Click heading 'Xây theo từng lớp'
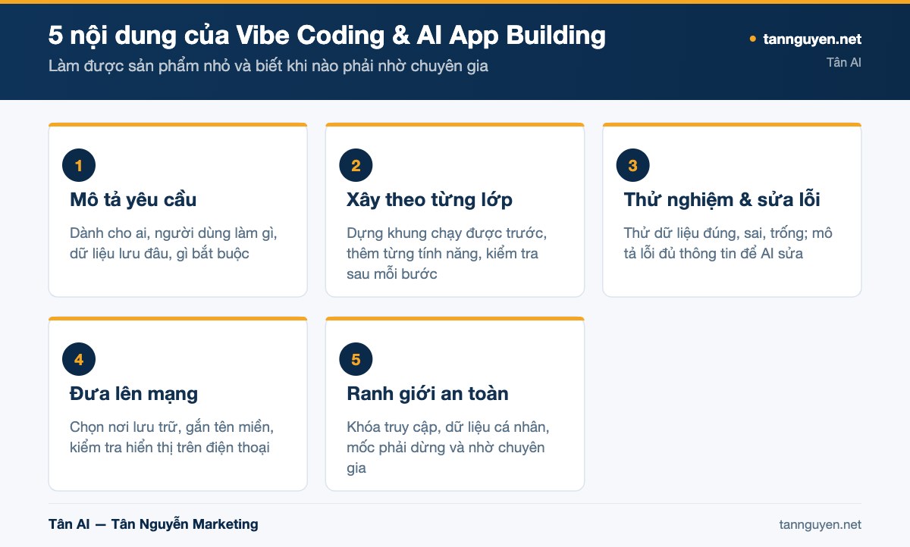This screenshot has width=910, height=547. pyautogui.click(x=429, y=200)
